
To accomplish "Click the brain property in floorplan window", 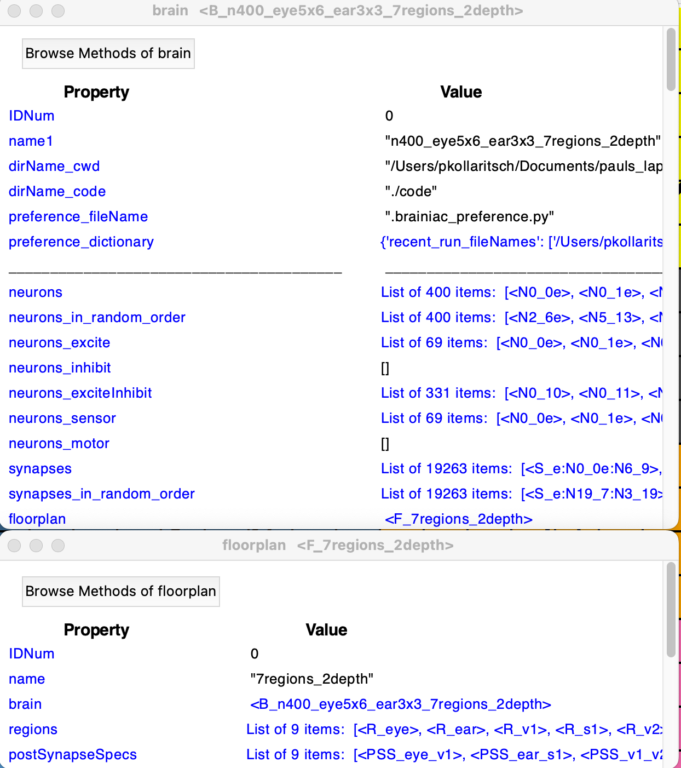I will 25,704.
